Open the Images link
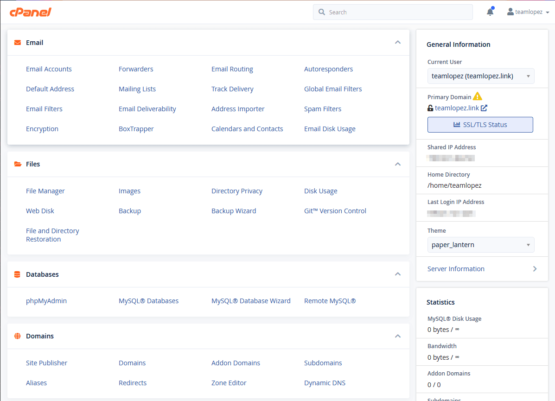This screenshot has width=555, height=401. 129,191
